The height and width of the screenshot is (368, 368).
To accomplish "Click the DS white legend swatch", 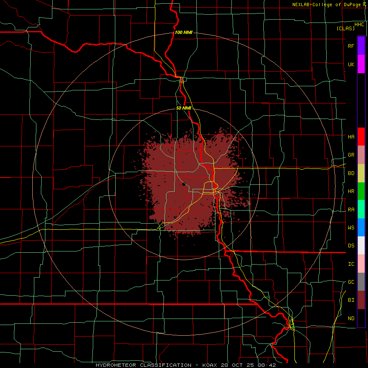I will [x=361, y=245].
